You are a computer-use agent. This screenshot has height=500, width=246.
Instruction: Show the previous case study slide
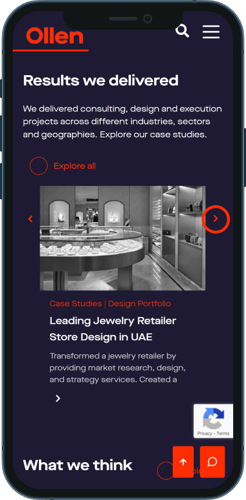31,219
